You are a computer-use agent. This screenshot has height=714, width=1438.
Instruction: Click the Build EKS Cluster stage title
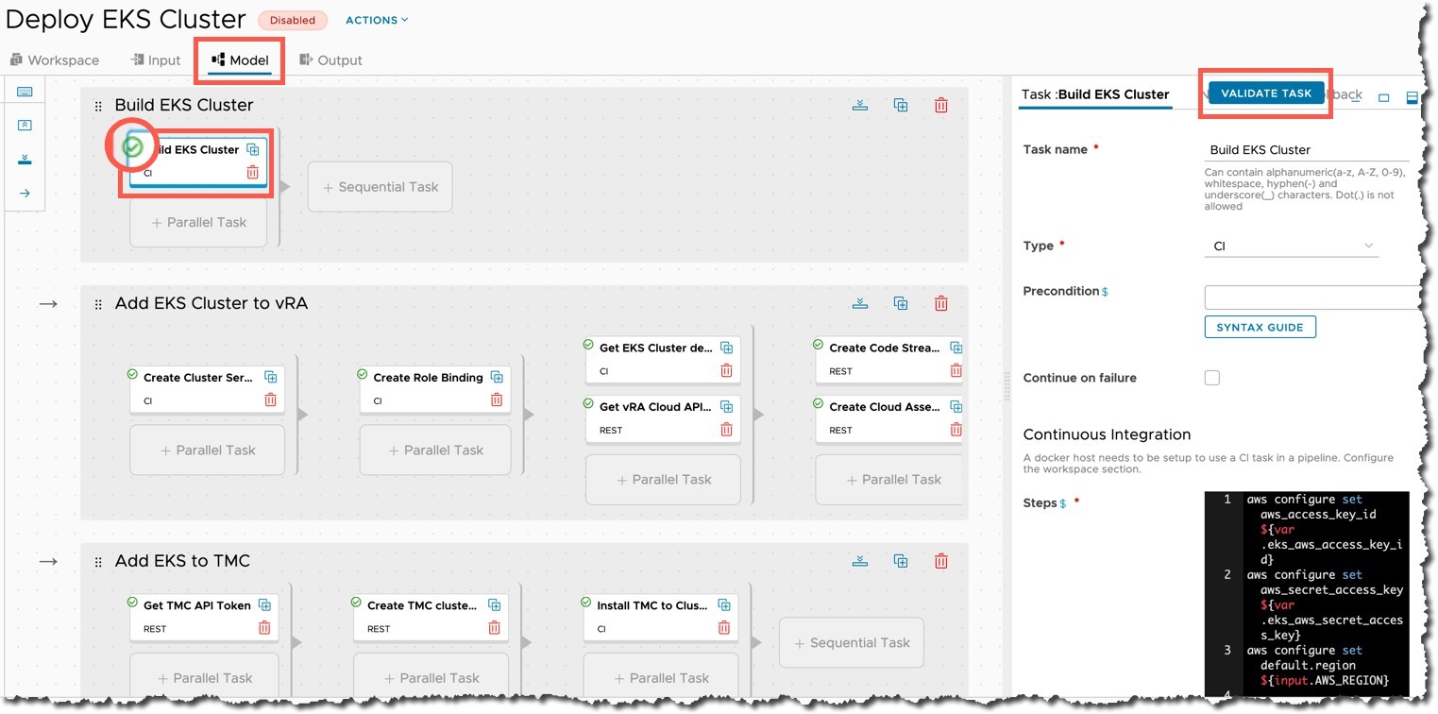pos(184,105)
